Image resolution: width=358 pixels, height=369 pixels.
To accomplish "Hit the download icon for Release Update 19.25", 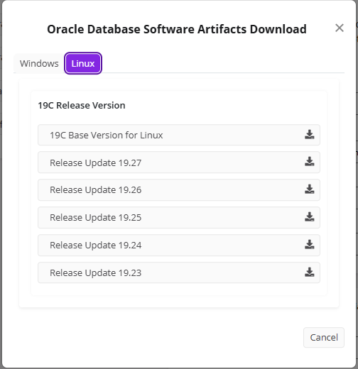I will [x=309, y=217].
